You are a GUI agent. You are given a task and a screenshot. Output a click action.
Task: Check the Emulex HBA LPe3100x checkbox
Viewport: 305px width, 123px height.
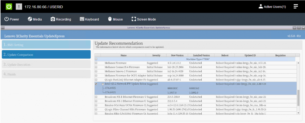(96, 113)
